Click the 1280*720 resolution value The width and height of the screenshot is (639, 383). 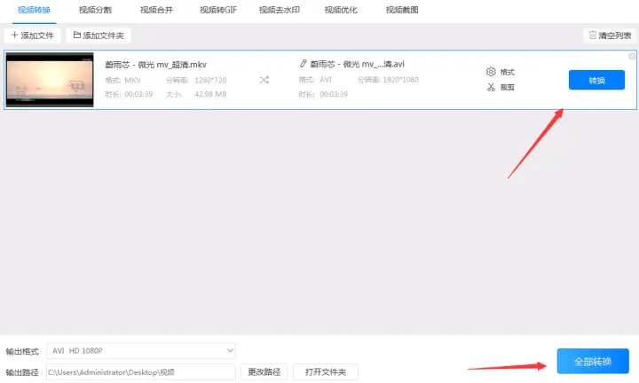(x=210, y=80)
